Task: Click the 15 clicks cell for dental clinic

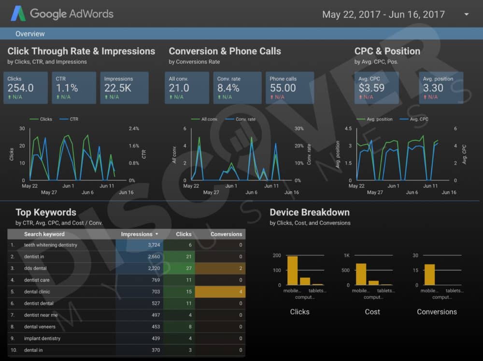Action: click(x=179, y=292)
